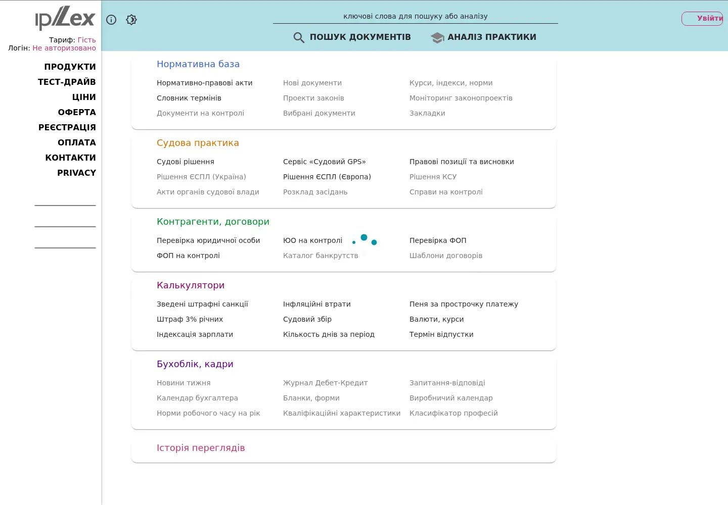The image size is (728, 505).
Task: Open Пеня за прострочку платежу
Action: coord(464,304)
